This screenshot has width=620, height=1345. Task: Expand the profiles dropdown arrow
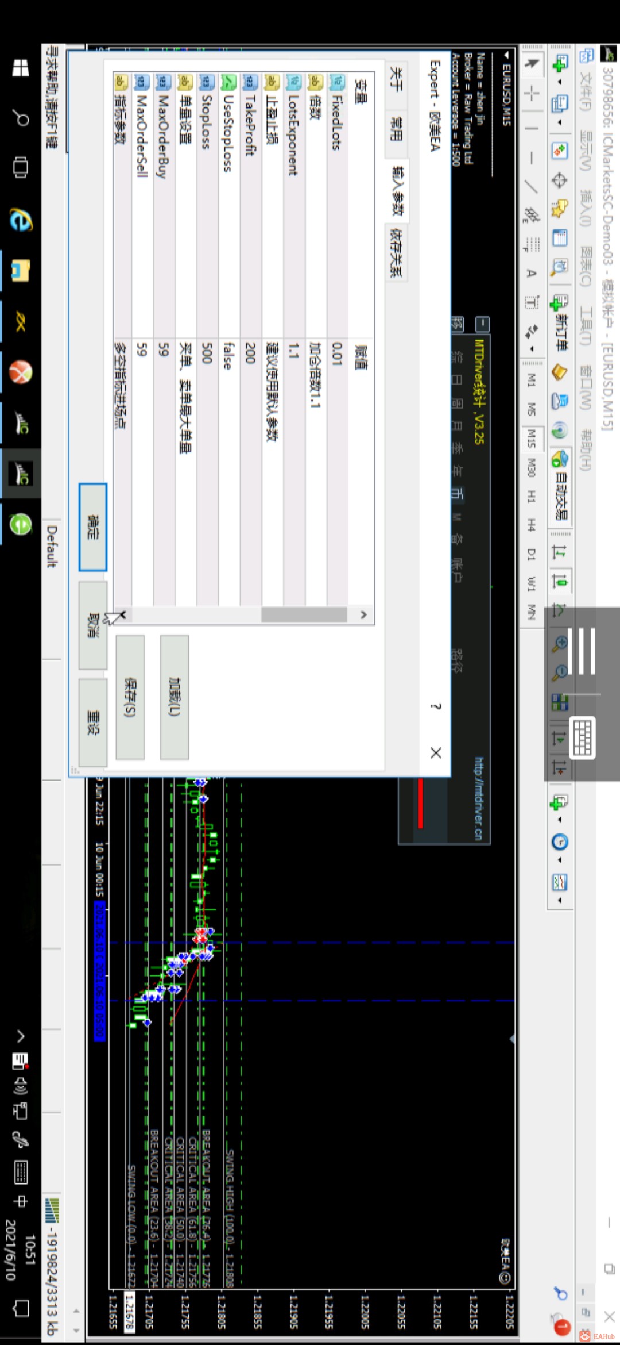[560, 123]
